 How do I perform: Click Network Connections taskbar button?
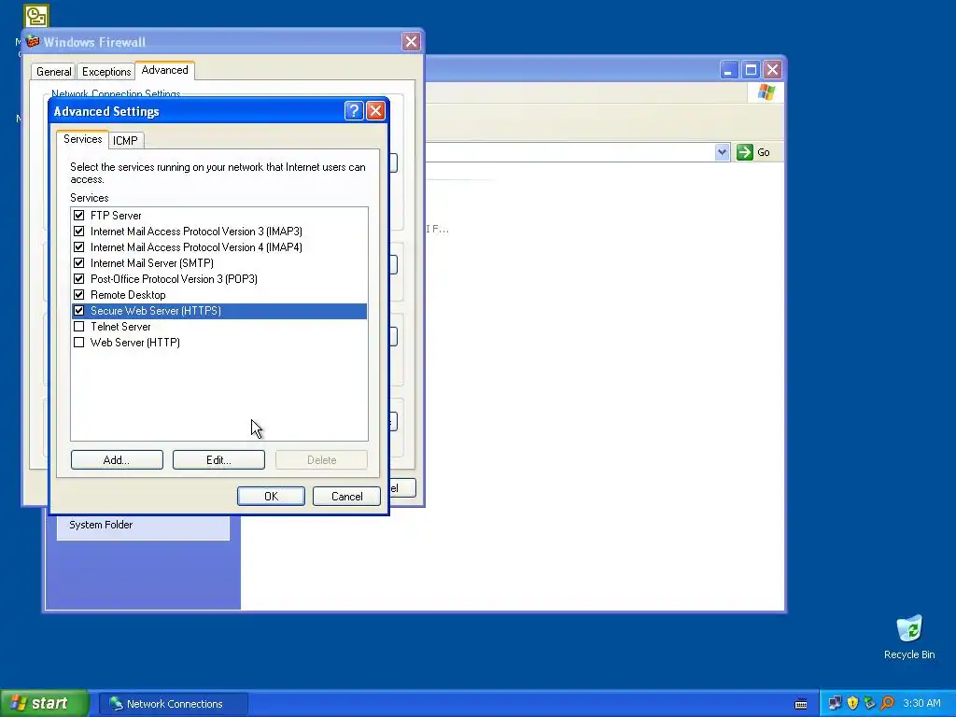click(174, 704)
